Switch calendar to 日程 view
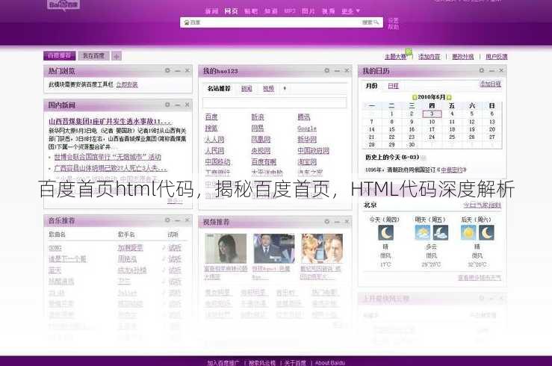The image size is (552, 366). pos(393,85)
